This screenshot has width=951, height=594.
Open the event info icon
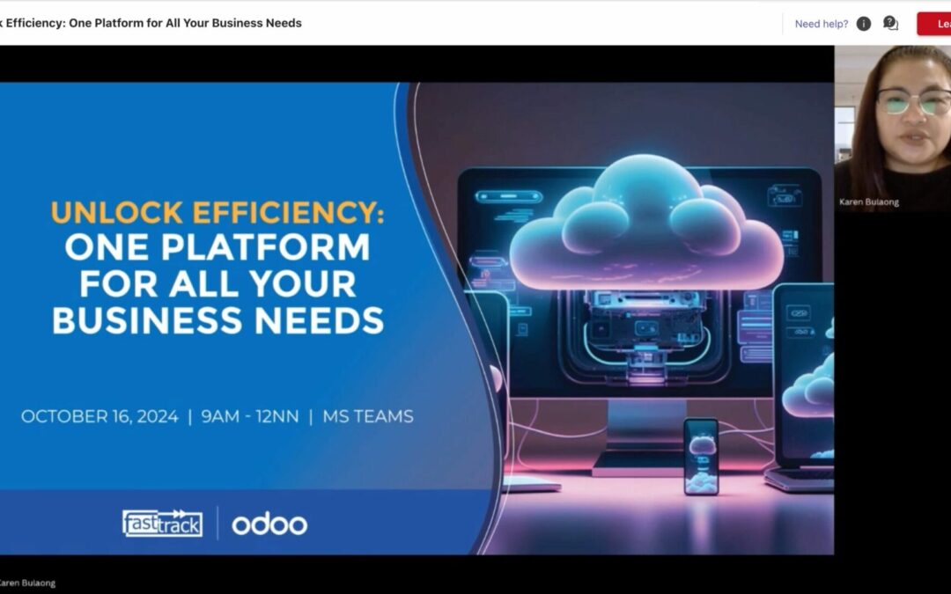864,24
